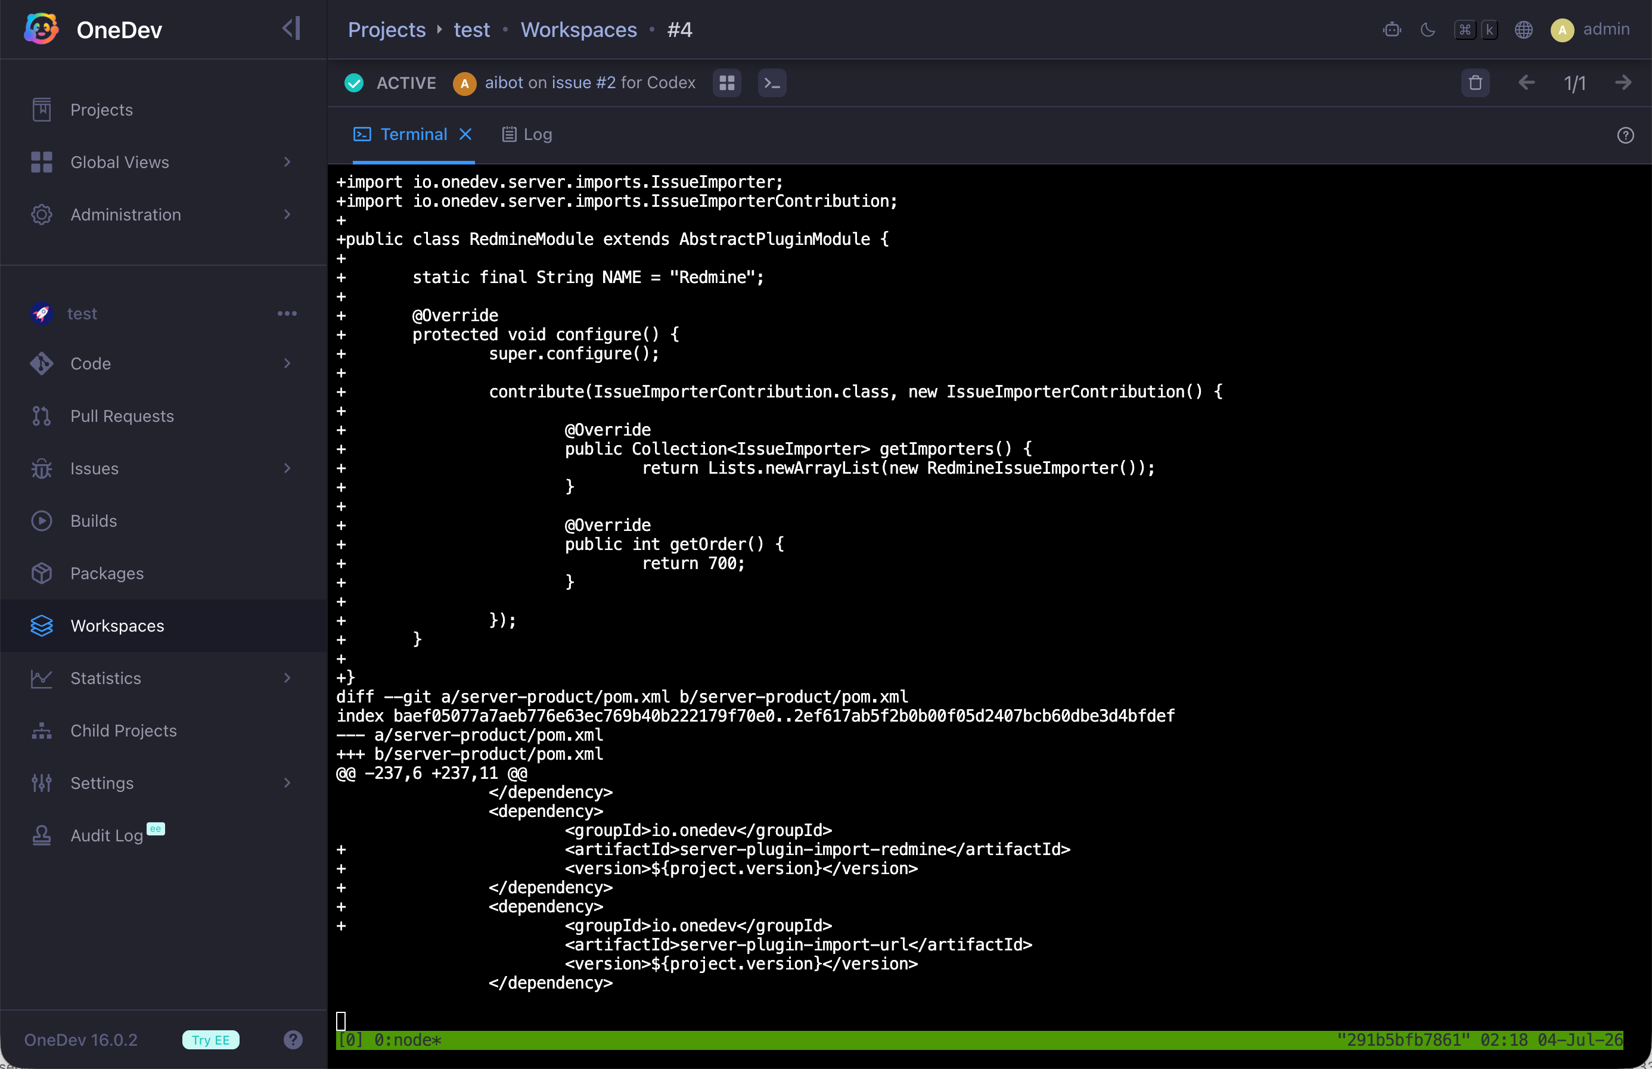This screenshot has width=1652, height=1069.
Task: Click the Builds play icon
Action: click(x=42, y=521)
